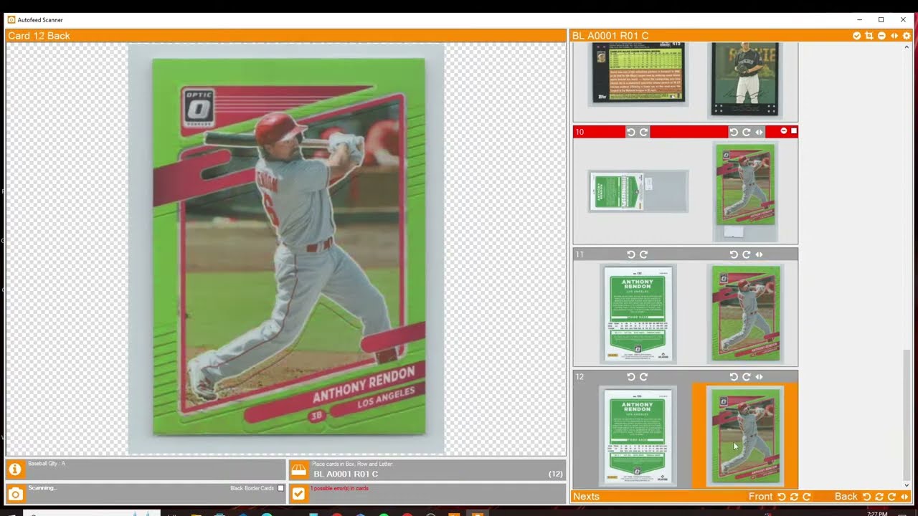
Task: Click the '1 possible error(s) in cards' message
Action: [x=339, y=489]
